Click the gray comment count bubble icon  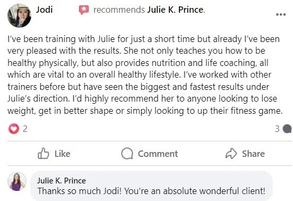(x=287, y=129)
